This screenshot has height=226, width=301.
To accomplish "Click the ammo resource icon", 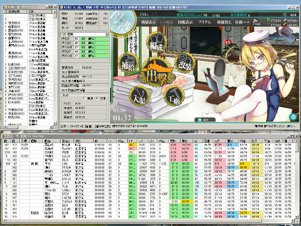I will (268, 24).
